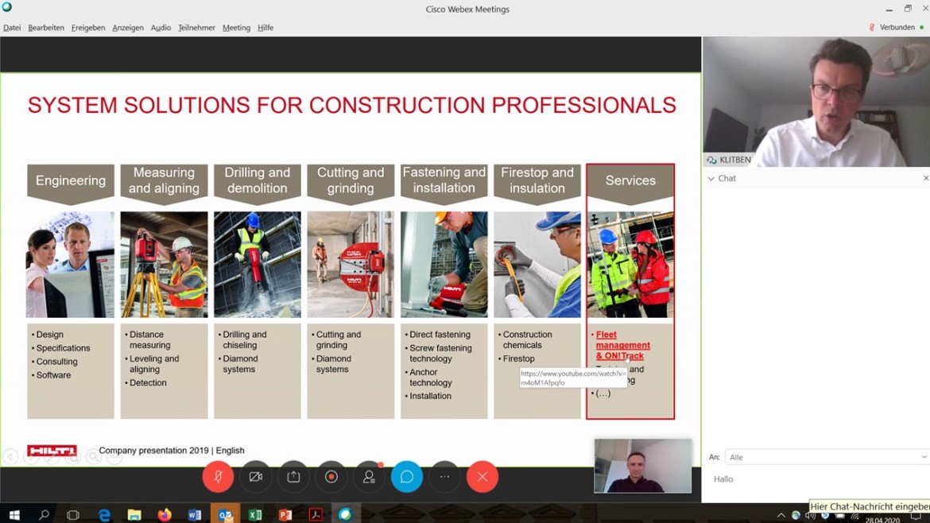Select the self-view video thumbnail

642,466
